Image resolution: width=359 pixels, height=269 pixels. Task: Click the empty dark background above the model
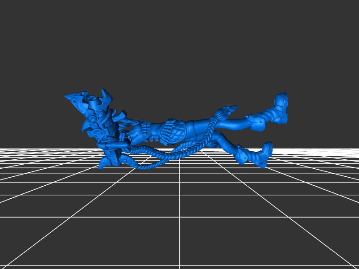tap(179, 45)
